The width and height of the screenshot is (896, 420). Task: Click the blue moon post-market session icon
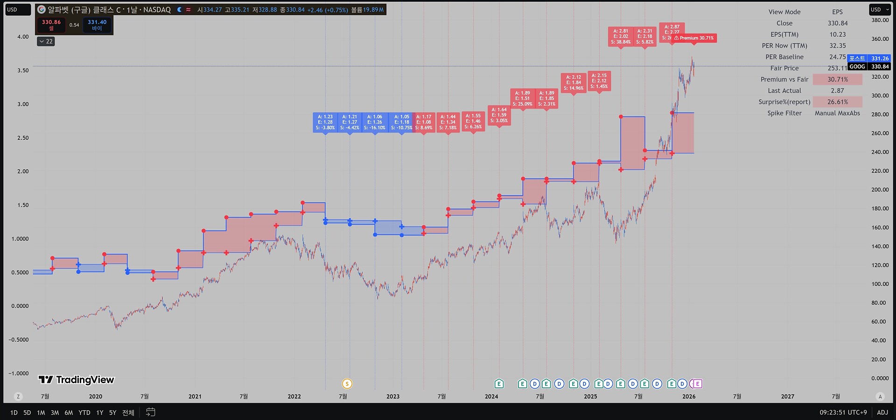[x=180, y=10]
